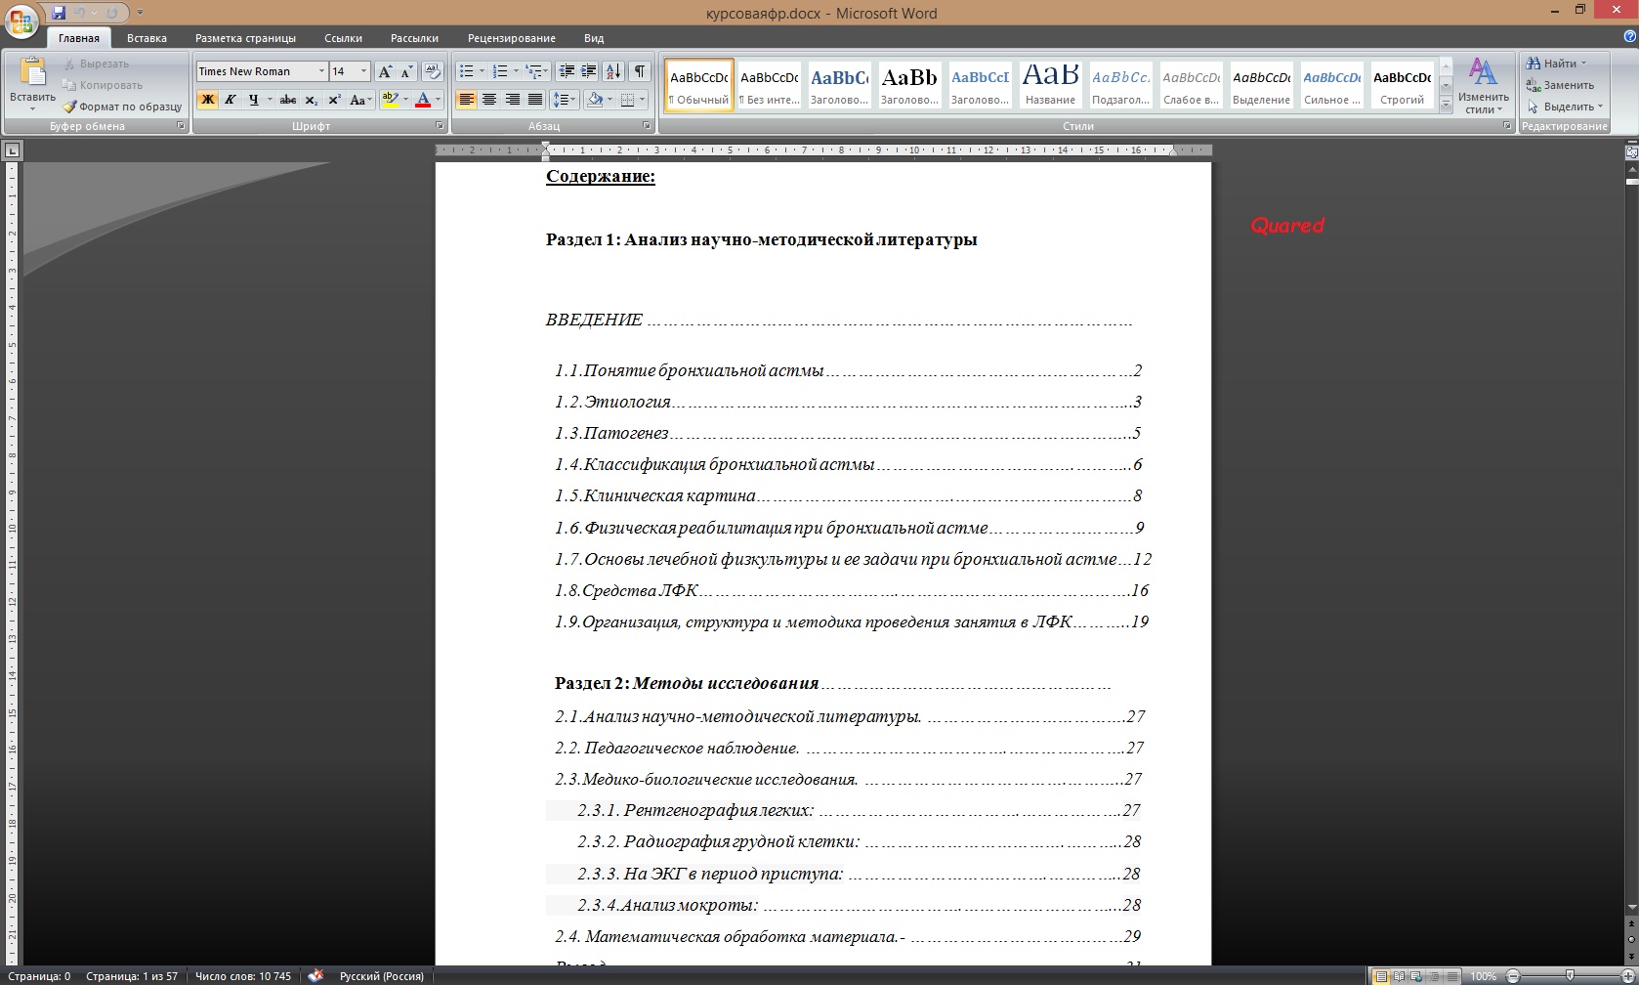
Task: Decrease paragraph indent
Action: (x=566, y=71)
